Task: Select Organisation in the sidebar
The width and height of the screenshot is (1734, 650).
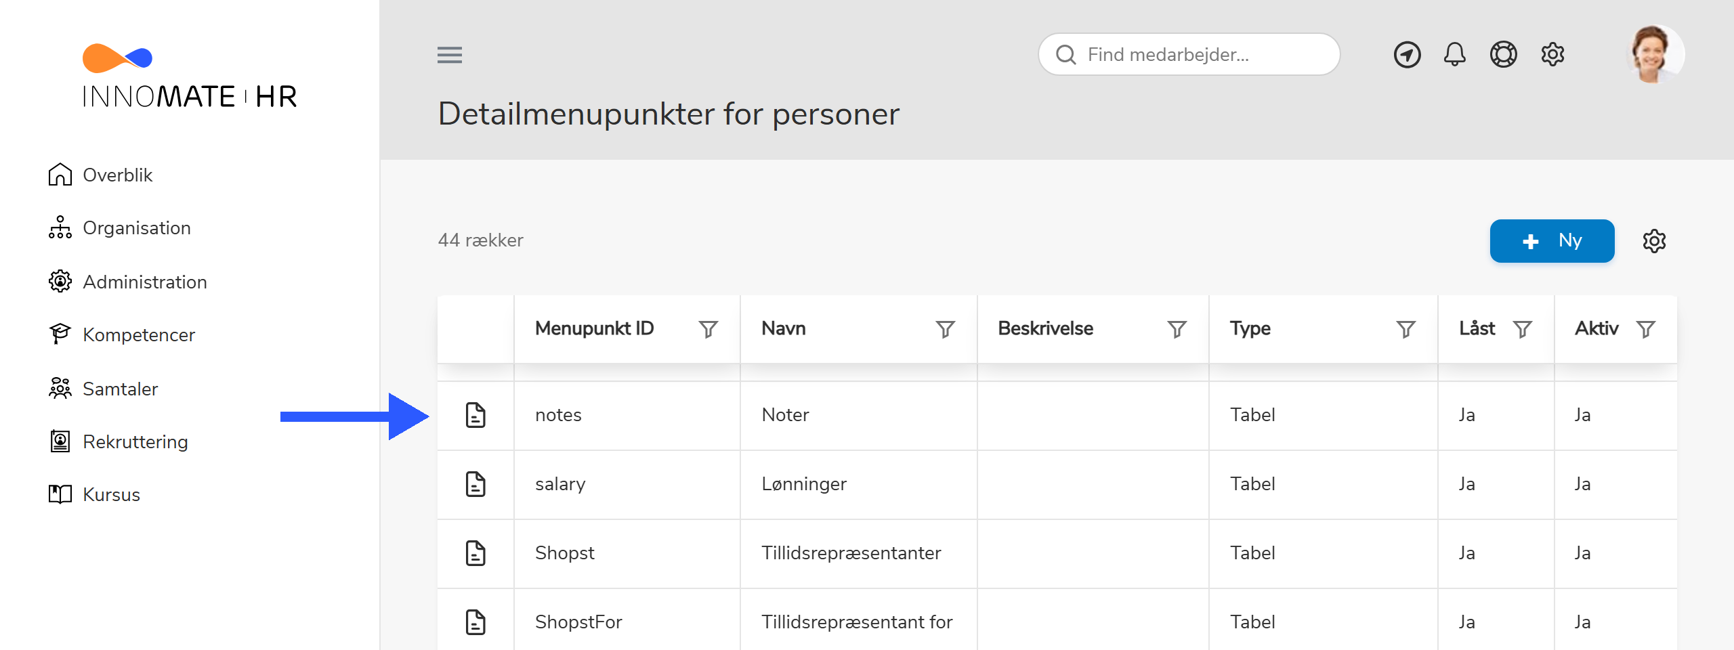Action: pyautogui.click(x=136, y=228)
